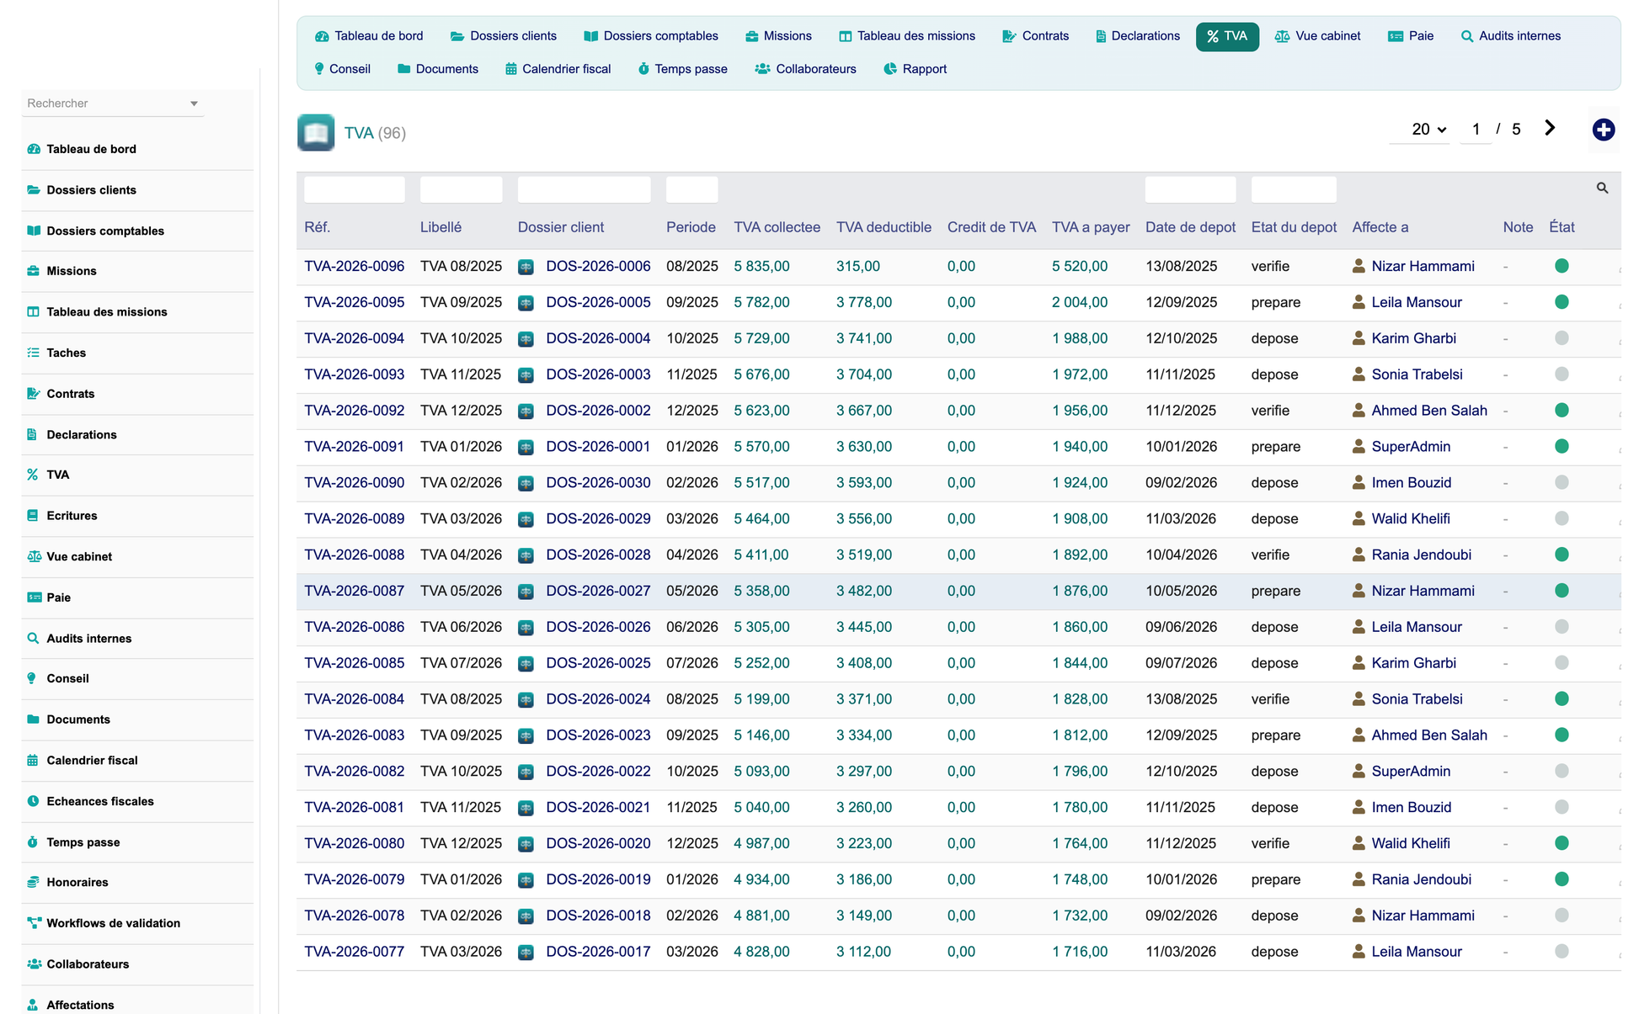
Task: Open collaborator Ahmed Ben Salah in row TVA-2026-0083
Action: pos(1429,735)
